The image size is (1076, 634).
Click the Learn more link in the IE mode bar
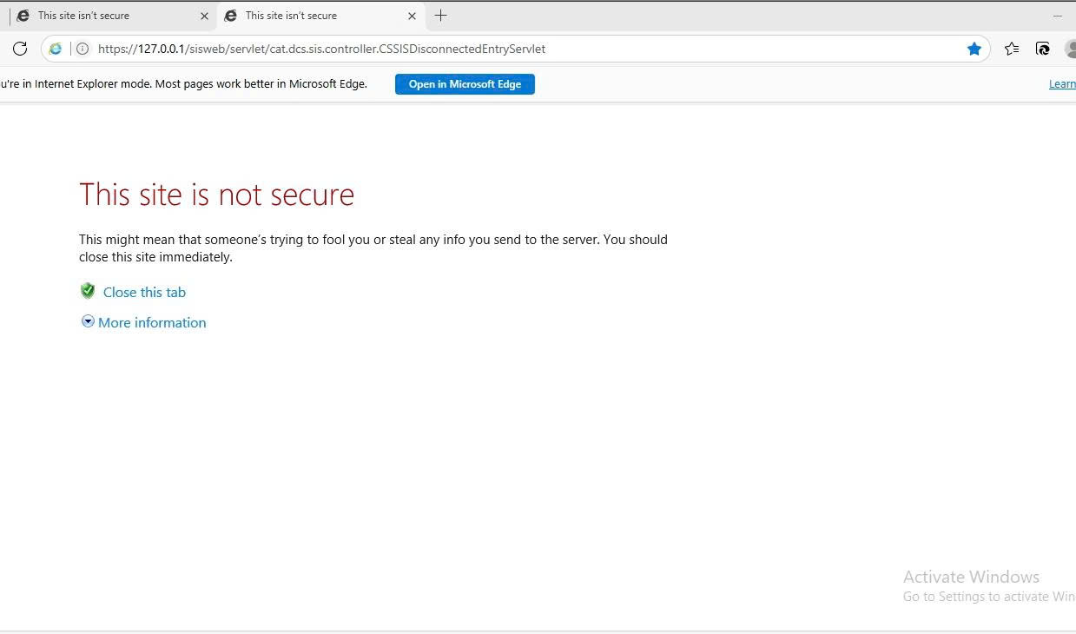(1062, 84)
